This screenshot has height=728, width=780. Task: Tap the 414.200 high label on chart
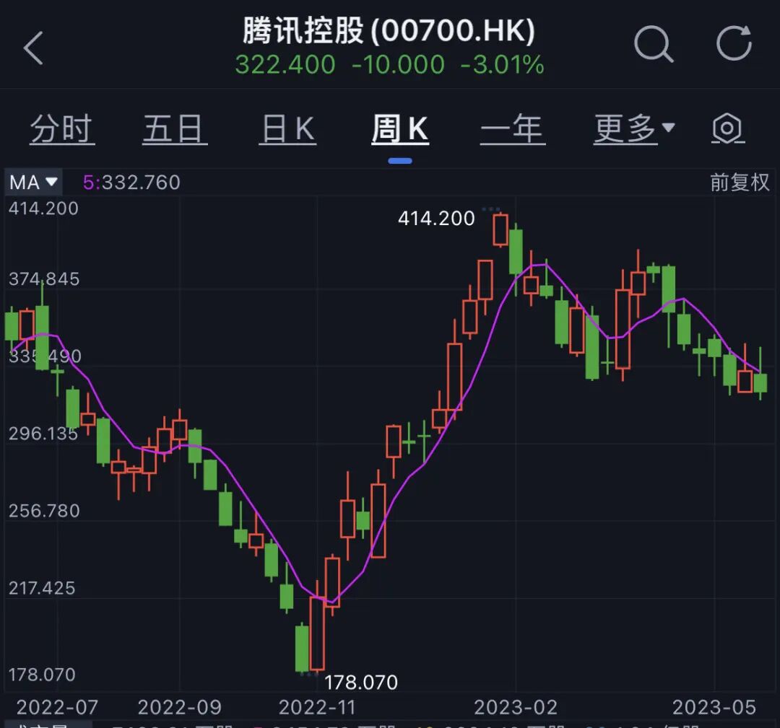coord(436,218)
